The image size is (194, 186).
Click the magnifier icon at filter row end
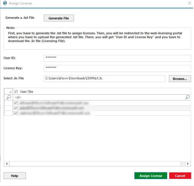(x=188, y=97)
